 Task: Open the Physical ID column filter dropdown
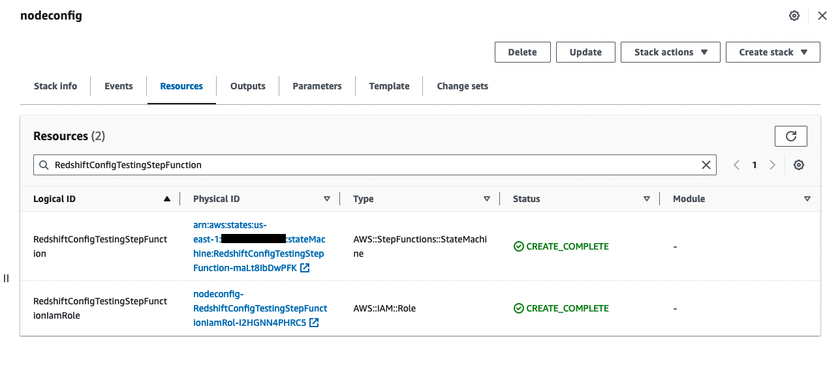326,199
